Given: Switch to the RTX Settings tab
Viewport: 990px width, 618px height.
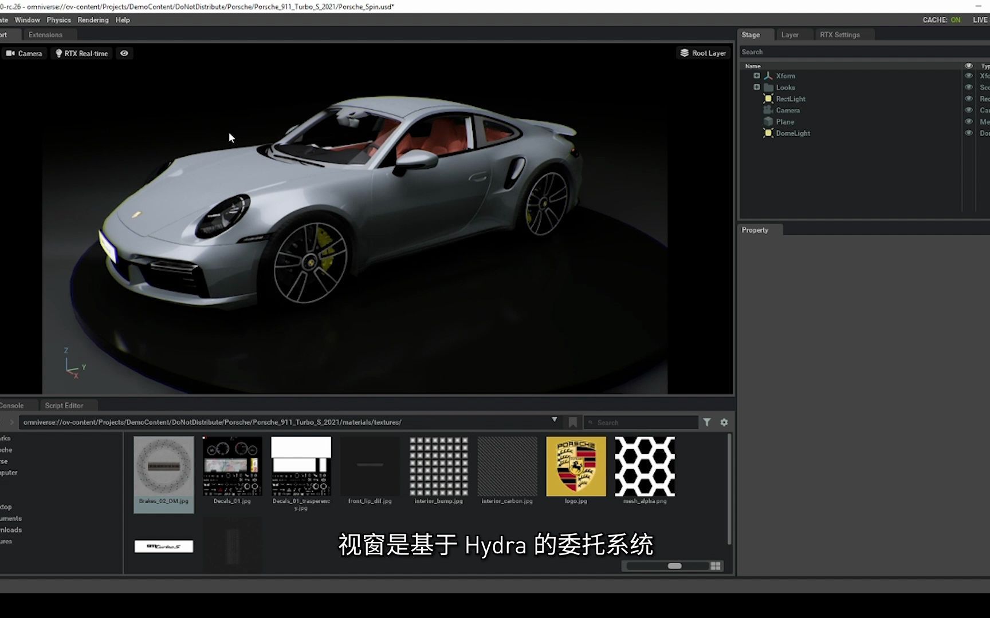Looking at the screenshot, I should click(x=839, y=35).
